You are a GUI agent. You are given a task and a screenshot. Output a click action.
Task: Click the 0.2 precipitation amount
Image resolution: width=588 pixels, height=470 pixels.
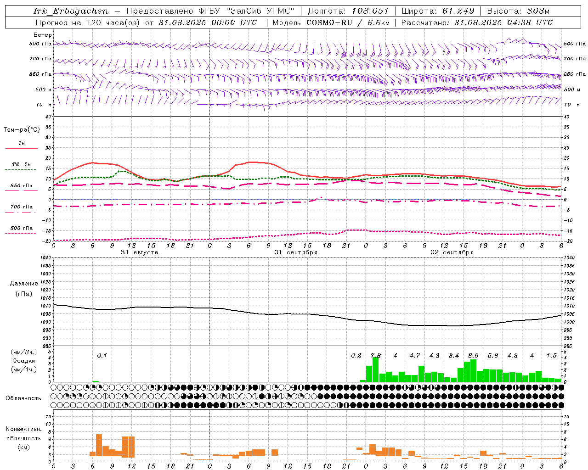click(356, 356)
